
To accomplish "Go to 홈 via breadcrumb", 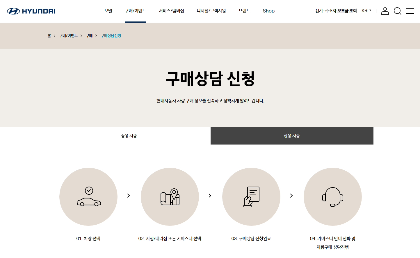I will pos(49,36).
